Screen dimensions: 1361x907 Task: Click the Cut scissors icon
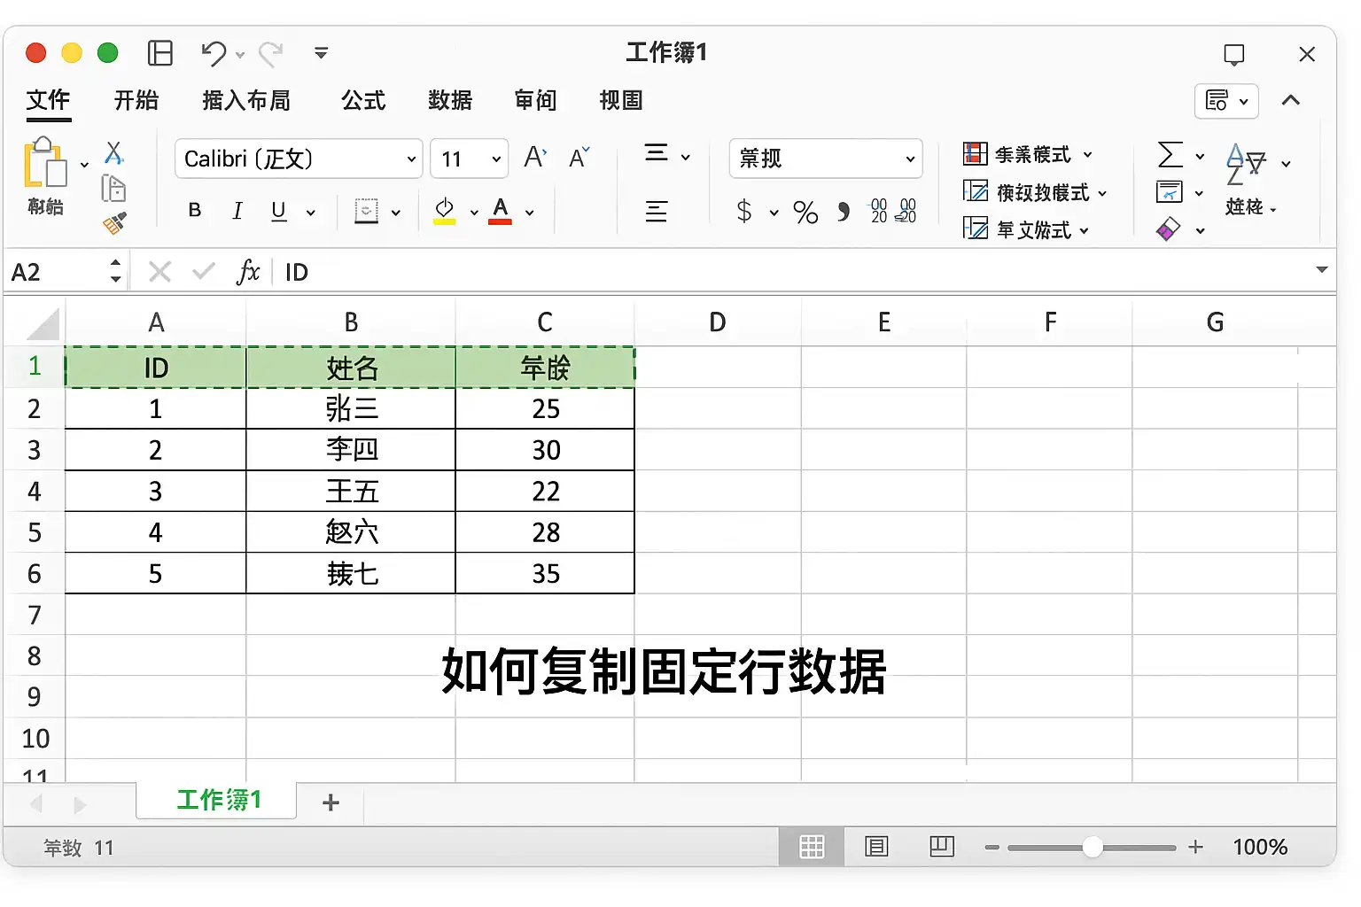(x=114, y=153)
